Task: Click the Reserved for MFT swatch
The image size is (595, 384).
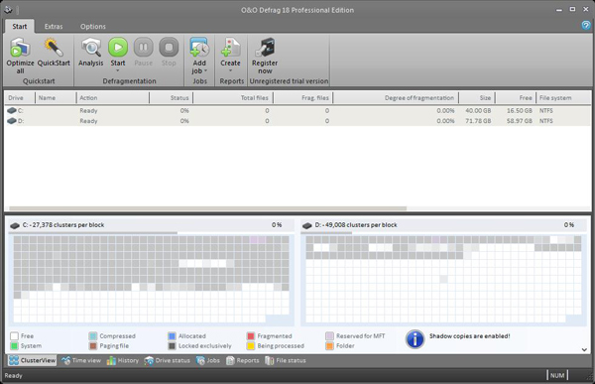Action: point(329,336)
